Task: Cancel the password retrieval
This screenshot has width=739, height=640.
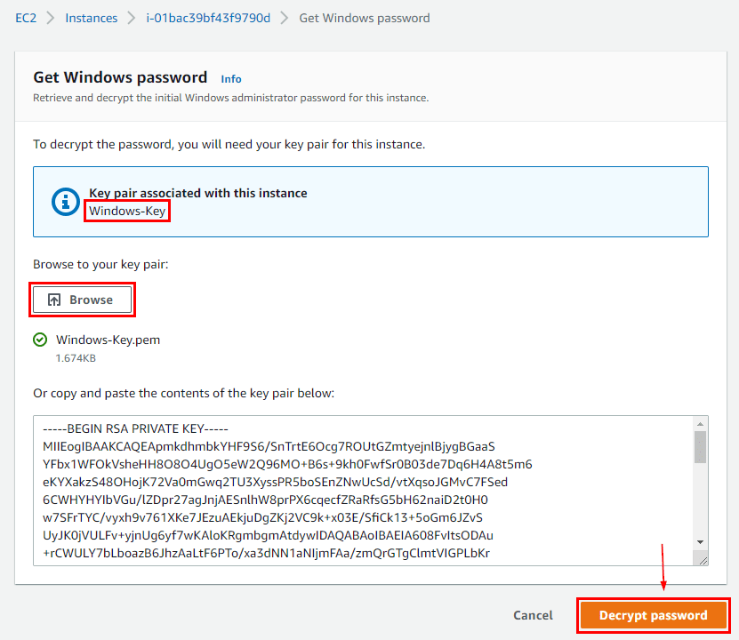Action: [x=533, y=615]
